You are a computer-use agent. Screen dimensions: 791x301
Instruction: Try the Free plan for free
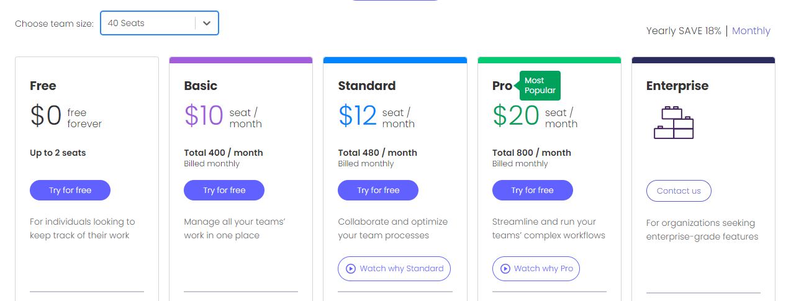click(x=70, y=191)
